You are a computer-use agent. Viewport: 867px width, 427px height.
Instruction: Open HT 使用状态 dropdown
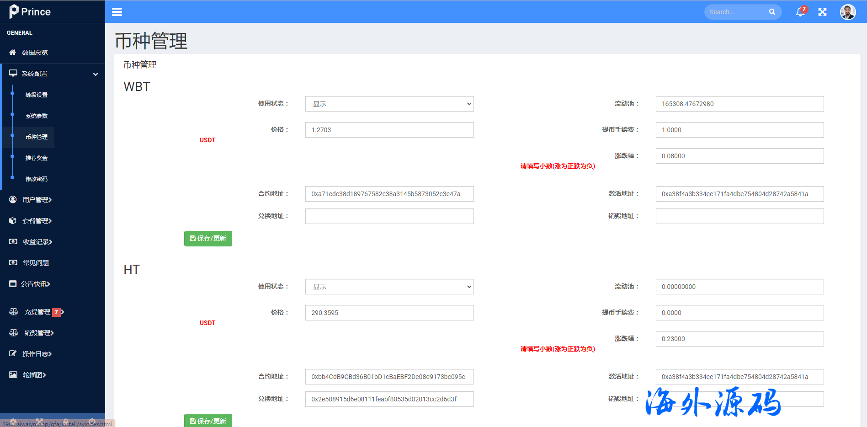(x=389, y=287)
